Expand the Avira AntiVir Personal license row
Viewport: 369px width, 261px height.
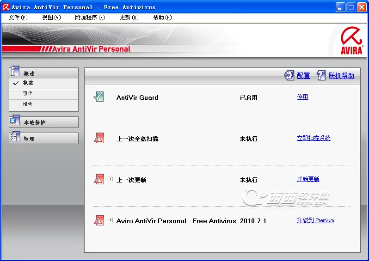click(x=111, y=220)
